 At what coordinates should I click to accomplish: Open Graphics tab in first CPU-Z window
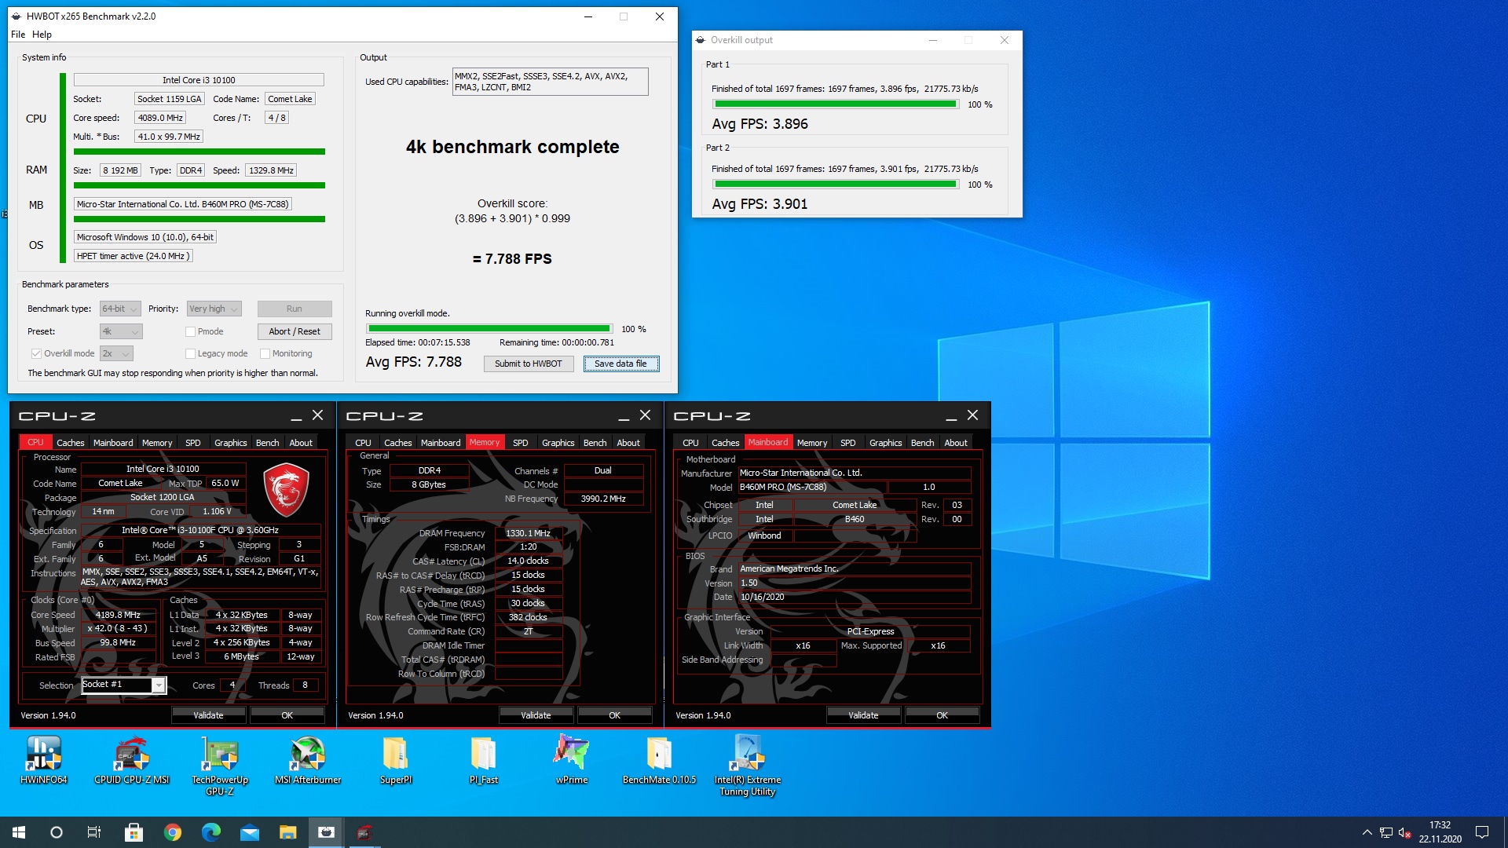[231, 443]
